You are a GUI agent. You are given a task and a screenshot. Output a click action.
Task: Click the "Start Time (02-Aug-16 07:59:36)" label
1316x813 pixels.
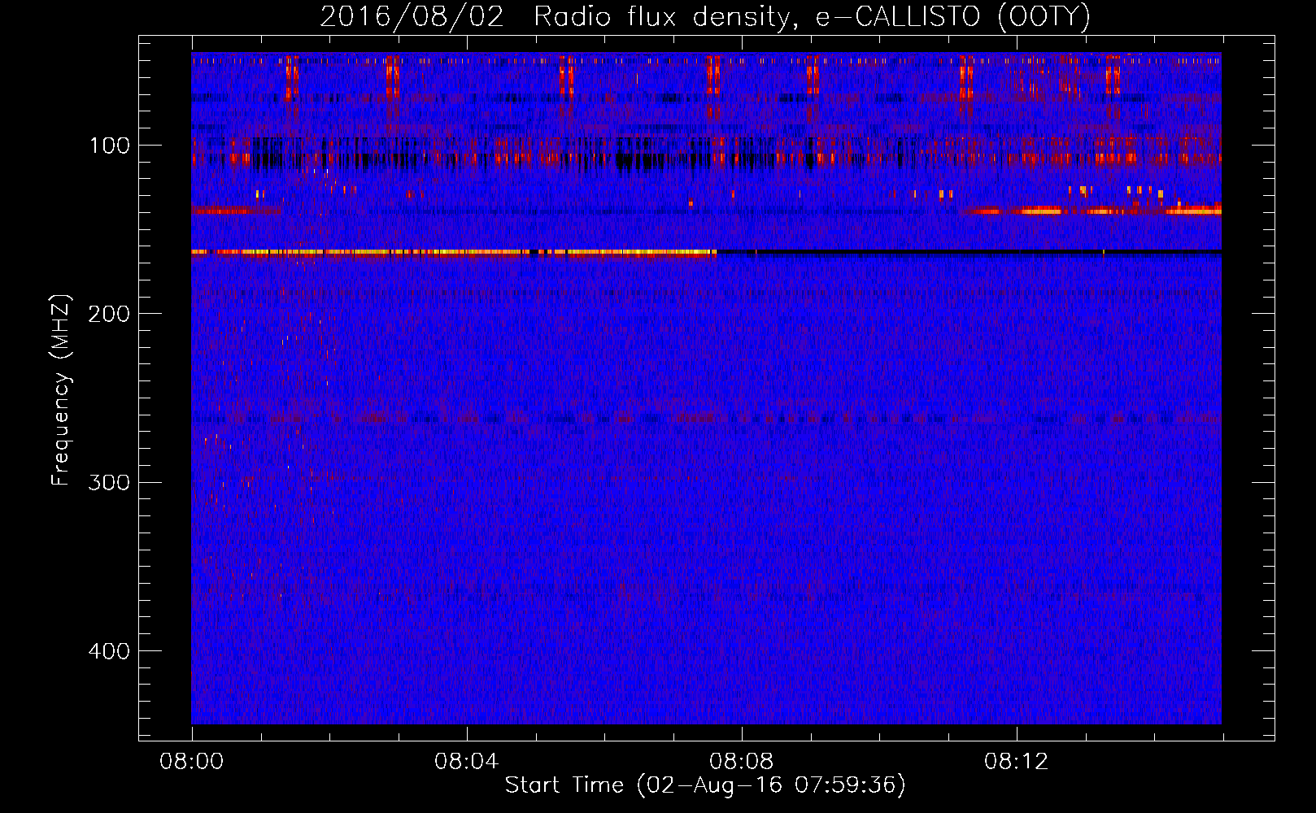click(705, 785)
